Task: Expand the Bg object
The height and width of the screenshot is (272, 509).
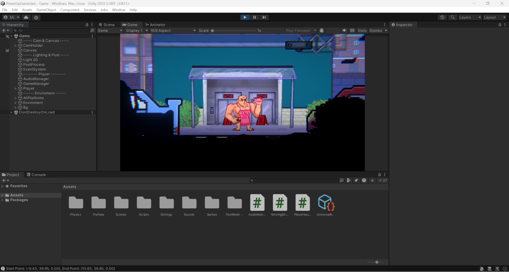Action: (16, 108)
